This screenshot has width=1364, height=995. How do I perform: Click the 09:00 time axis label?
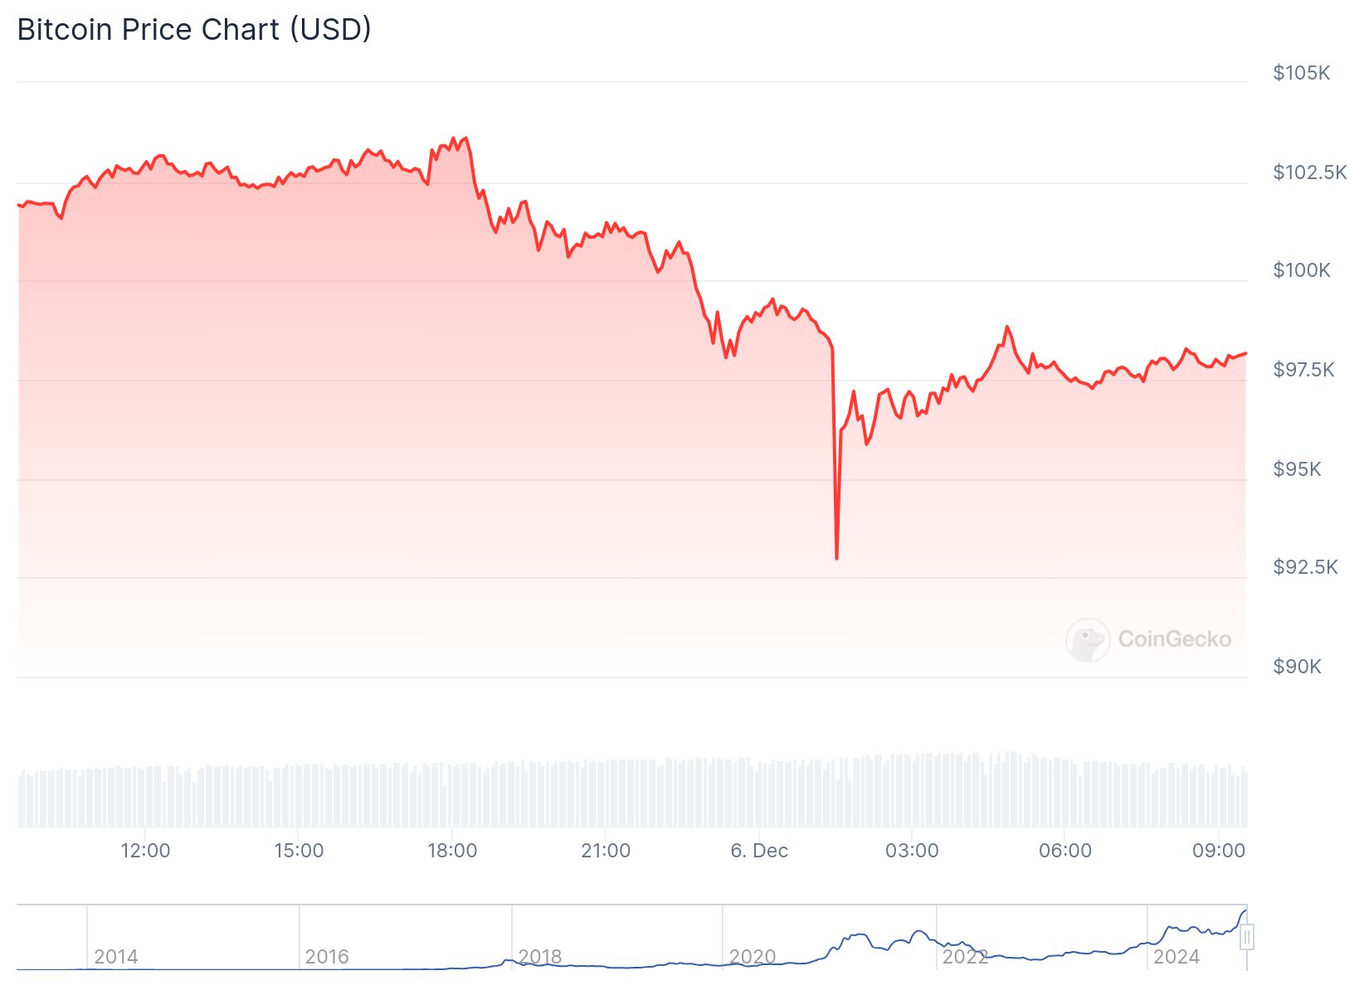pyautogui.click(x=1219, y=851)
